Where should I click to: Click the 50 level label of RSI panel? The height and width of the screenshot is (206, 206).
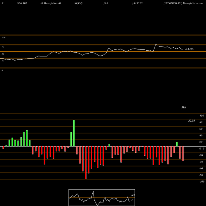[3, 54]
